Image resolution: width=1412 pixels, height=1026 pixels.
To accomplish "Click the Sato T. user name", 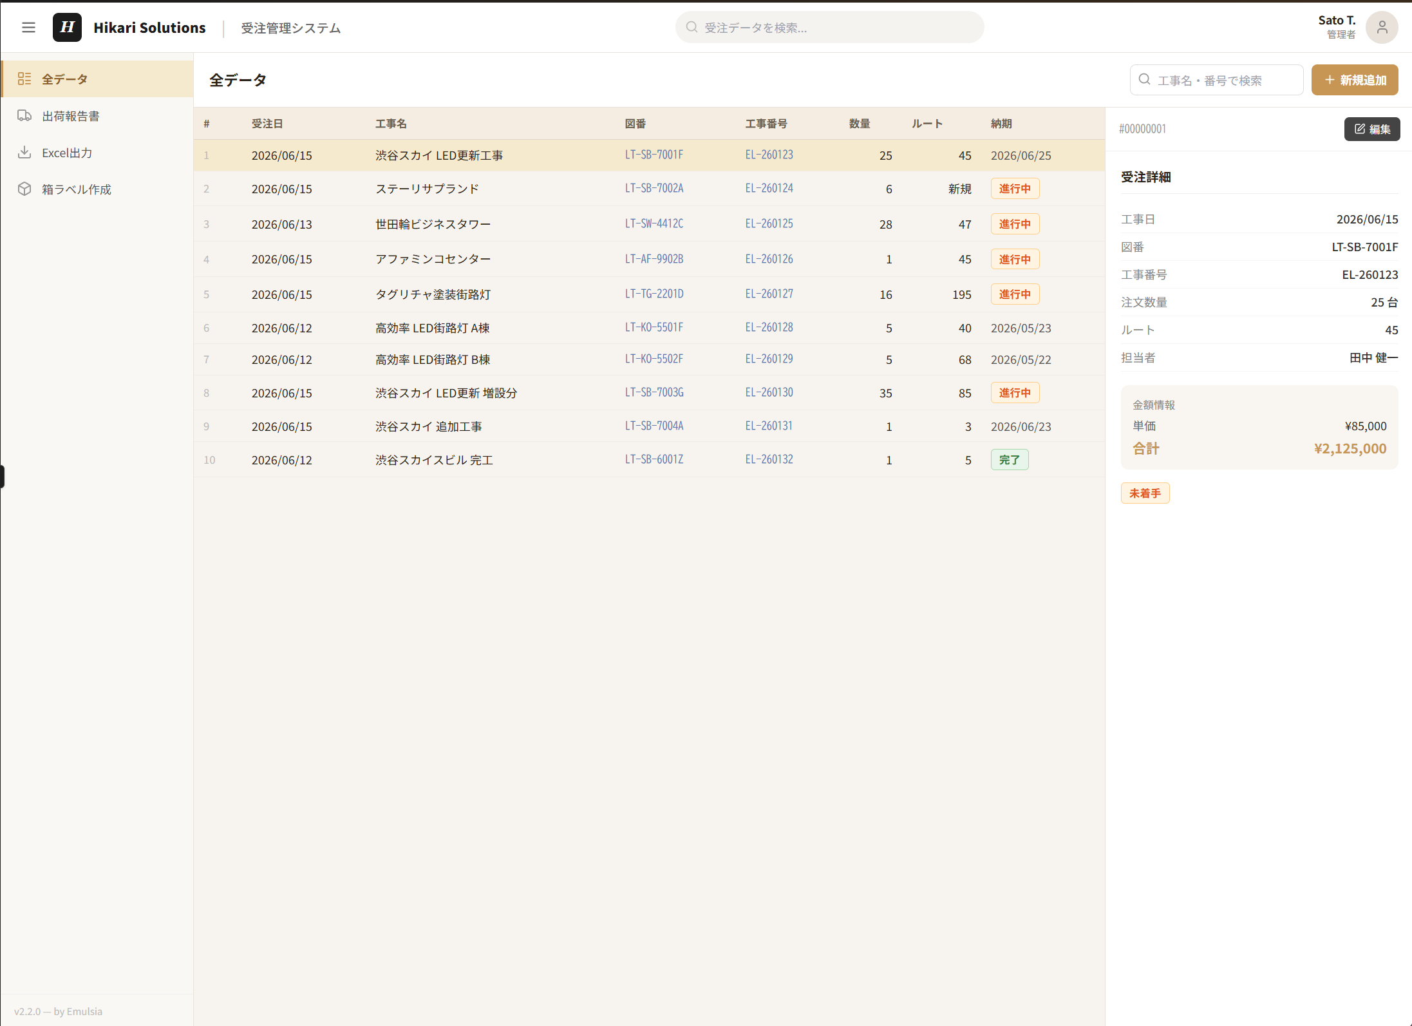I will pos(1337,21).
